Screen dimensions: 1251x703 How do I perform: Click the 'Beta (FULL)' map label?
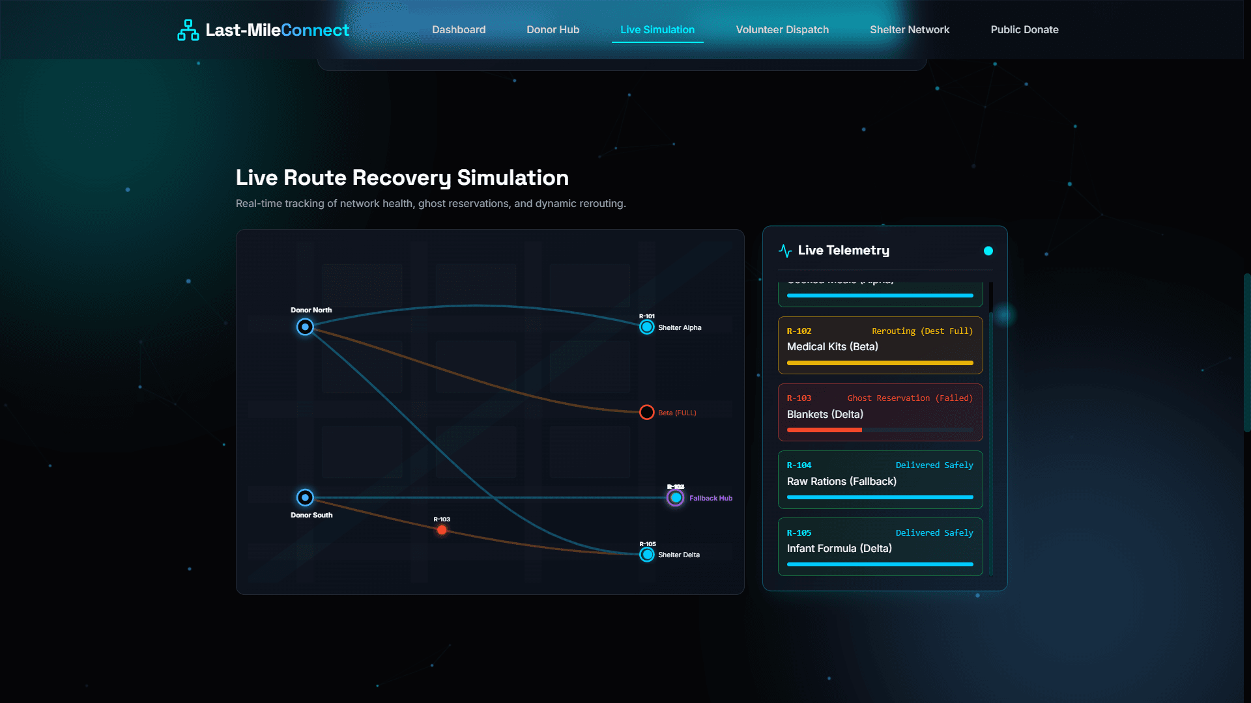coord(677,413)
